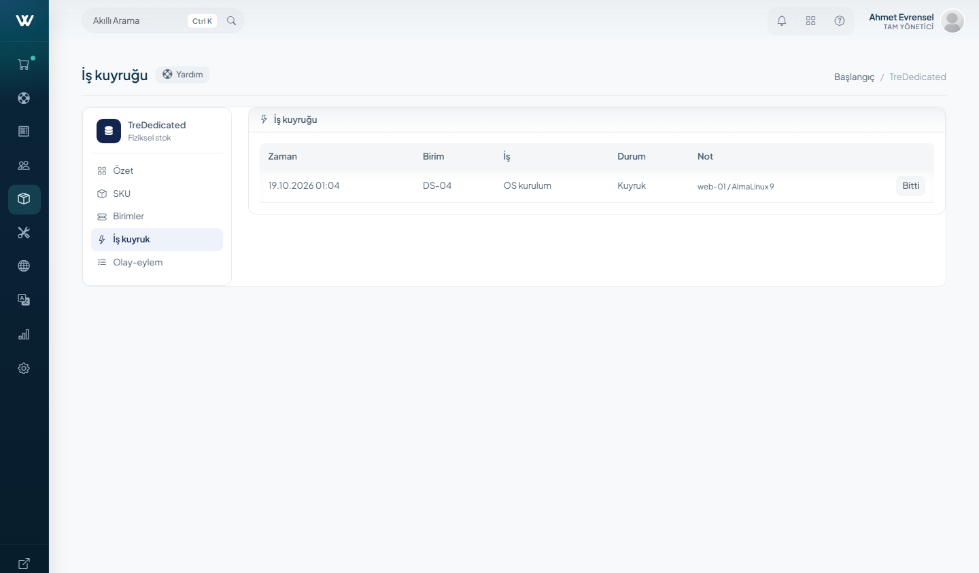Select the 19.10.2026 01:04 timestamp cell
The width and height of the screenshot is (979, 573).
[x=304, y=185]
